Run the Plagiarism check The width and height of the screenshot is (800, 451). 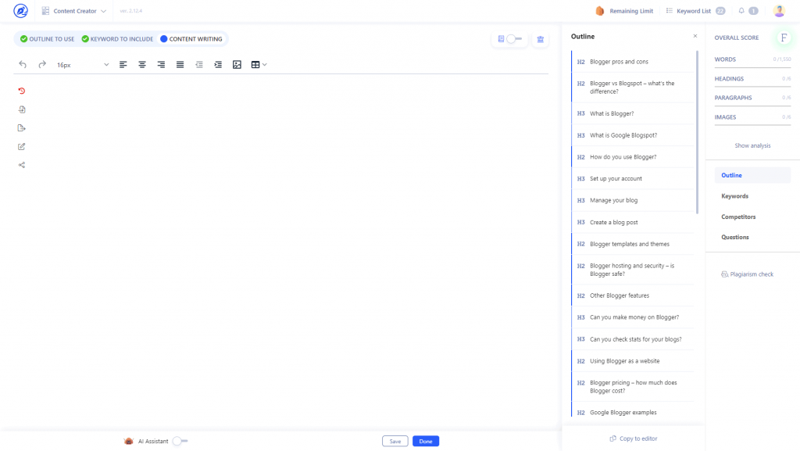(747, 274)
